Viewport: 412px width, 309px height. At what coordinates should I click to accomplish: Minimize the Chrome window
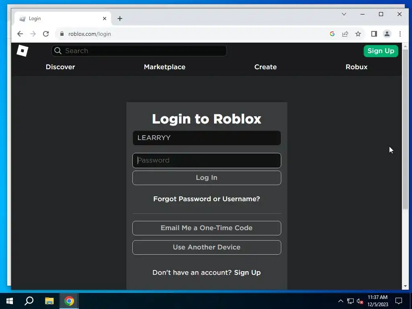tap(363, 14)
